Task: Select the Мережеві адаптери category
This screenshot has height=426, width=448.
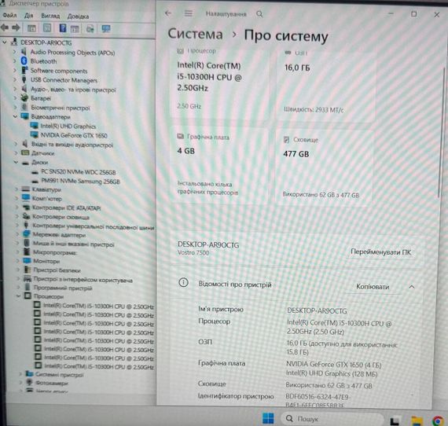Action: (59, 234)
